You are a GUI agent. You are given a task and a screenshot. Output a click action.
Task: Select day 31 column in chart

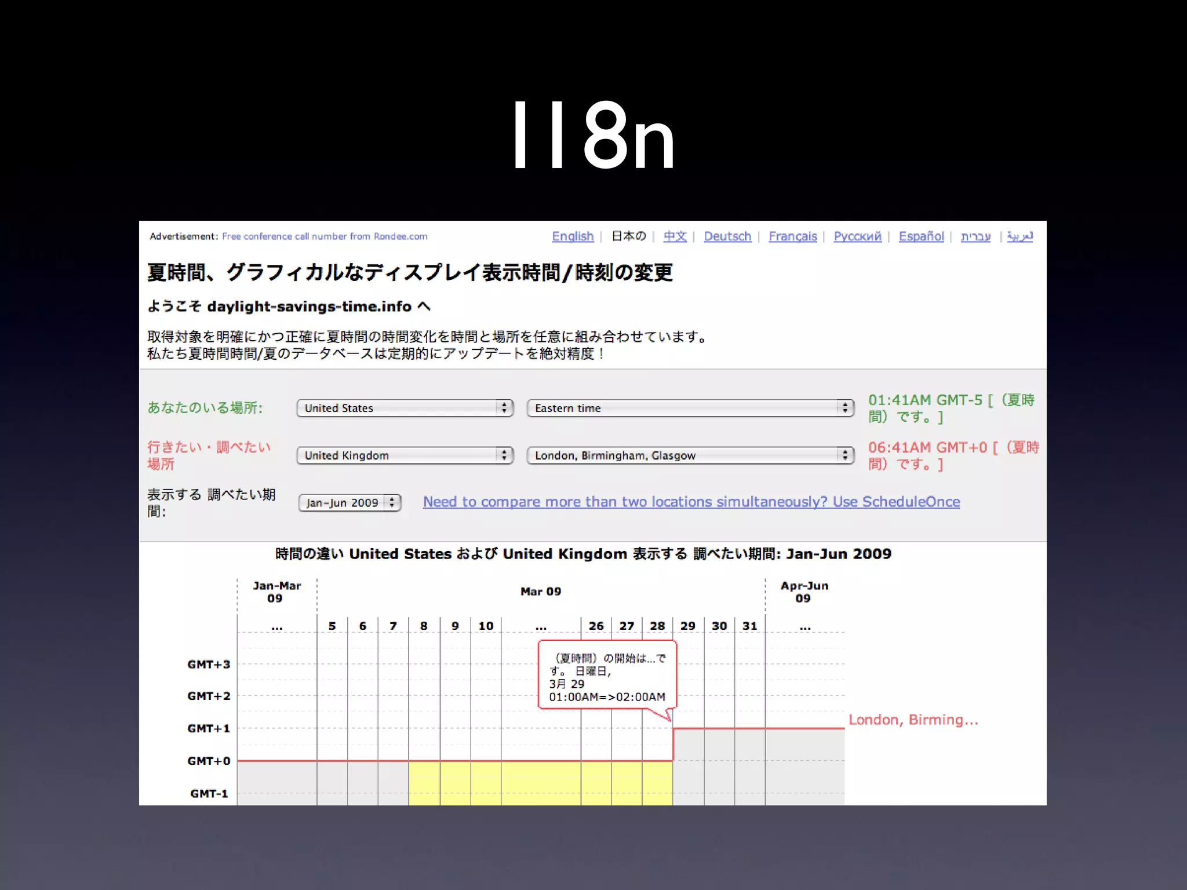[750, 626]
